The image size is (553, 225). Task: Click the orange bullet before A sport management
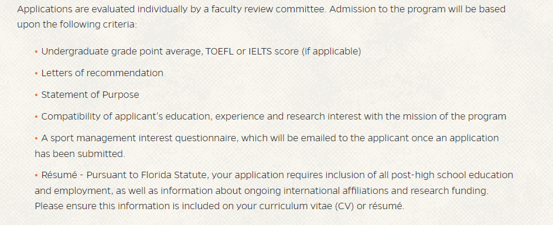point(36,138)
